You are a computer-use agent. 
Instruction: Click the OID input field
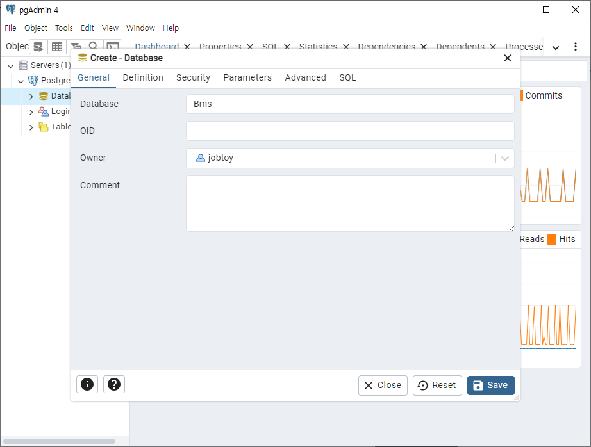(x=350, y=131)
